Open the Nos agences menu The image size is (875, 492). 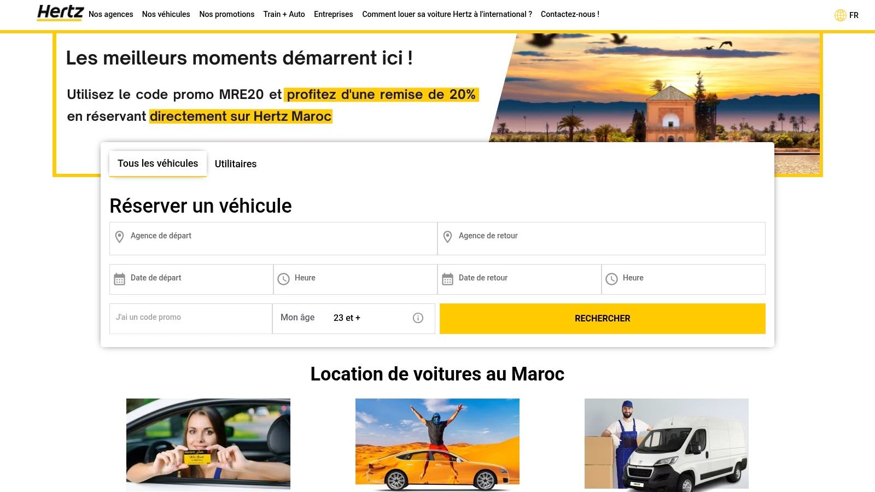(111, 14)
